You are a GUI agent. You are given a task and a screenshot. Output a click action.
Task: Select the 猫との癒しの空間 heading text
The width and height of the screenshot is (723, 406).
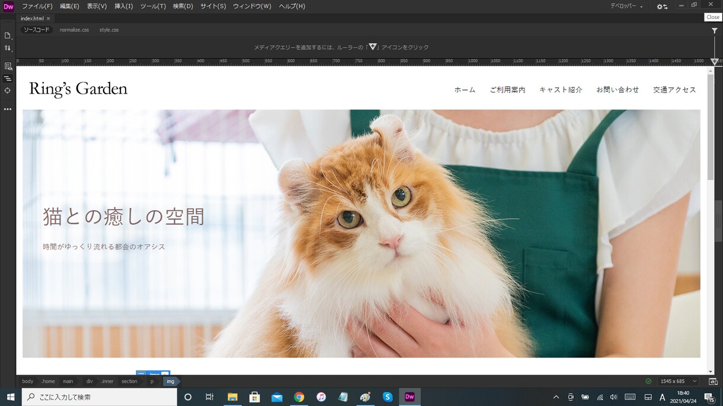[x=124, y=217]
